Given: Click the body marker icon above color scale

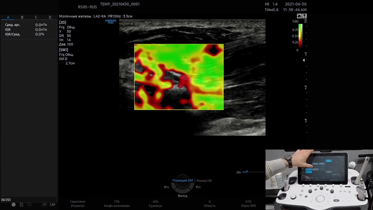Looking at the screenshot, I should 299,16.
